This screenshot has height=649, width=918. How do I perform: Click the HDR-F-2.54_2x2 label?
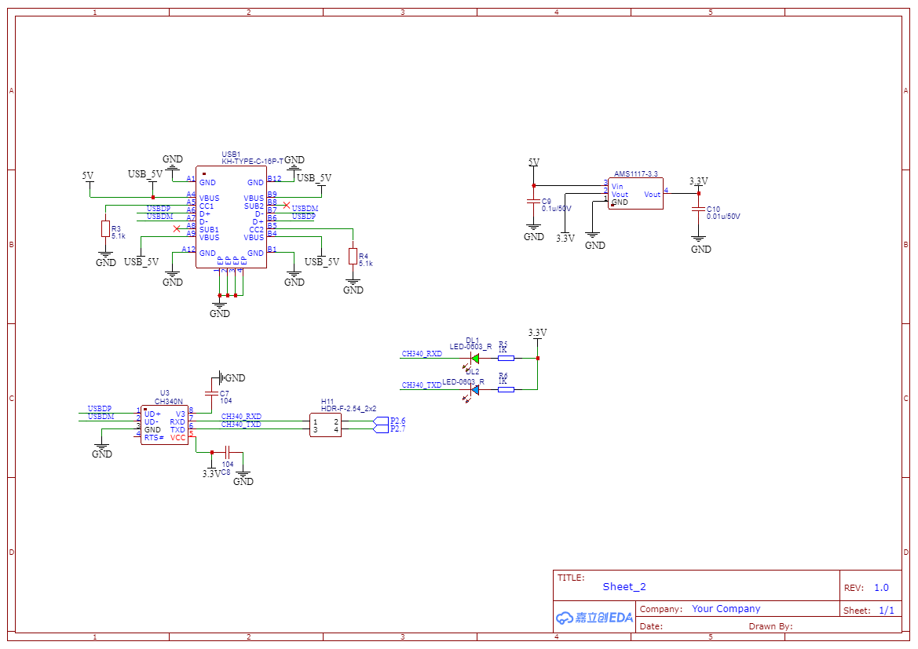click(x=349, y=409)
